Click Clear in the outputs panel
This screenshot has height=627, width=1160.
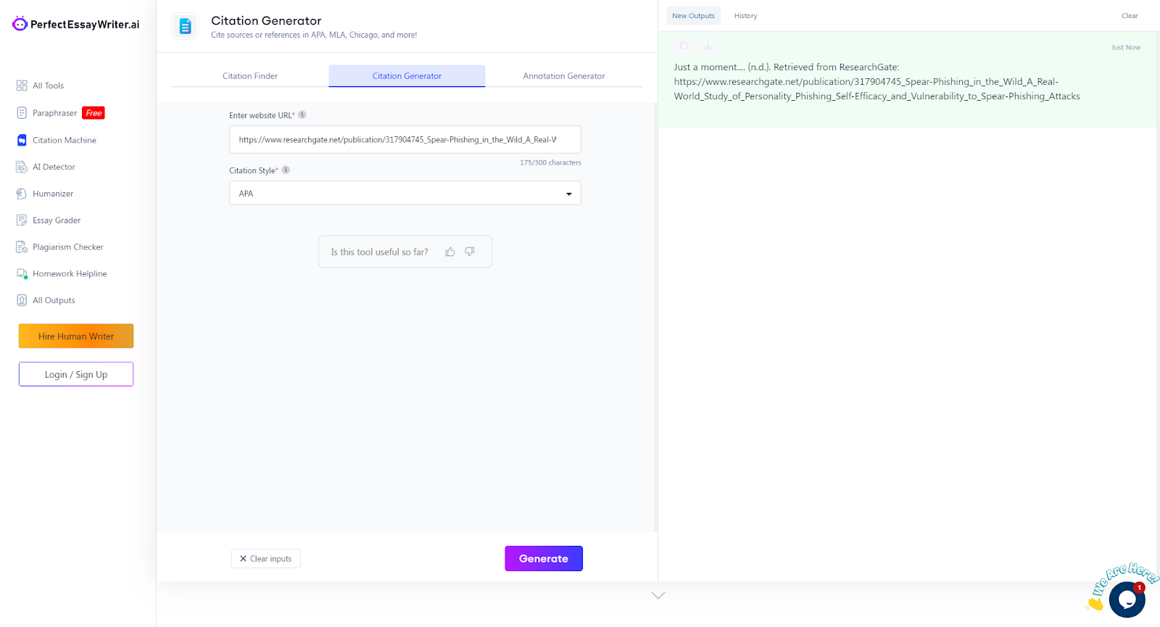(x=1130, y=16)
